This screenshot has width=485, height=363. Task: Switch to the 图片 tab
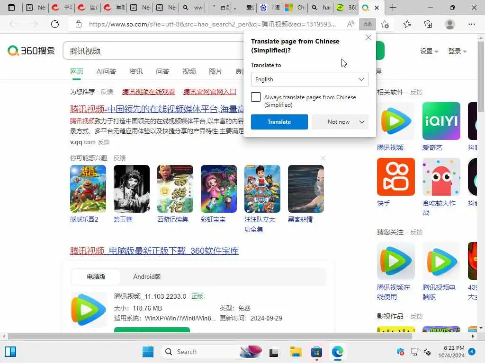coord(216,72)
